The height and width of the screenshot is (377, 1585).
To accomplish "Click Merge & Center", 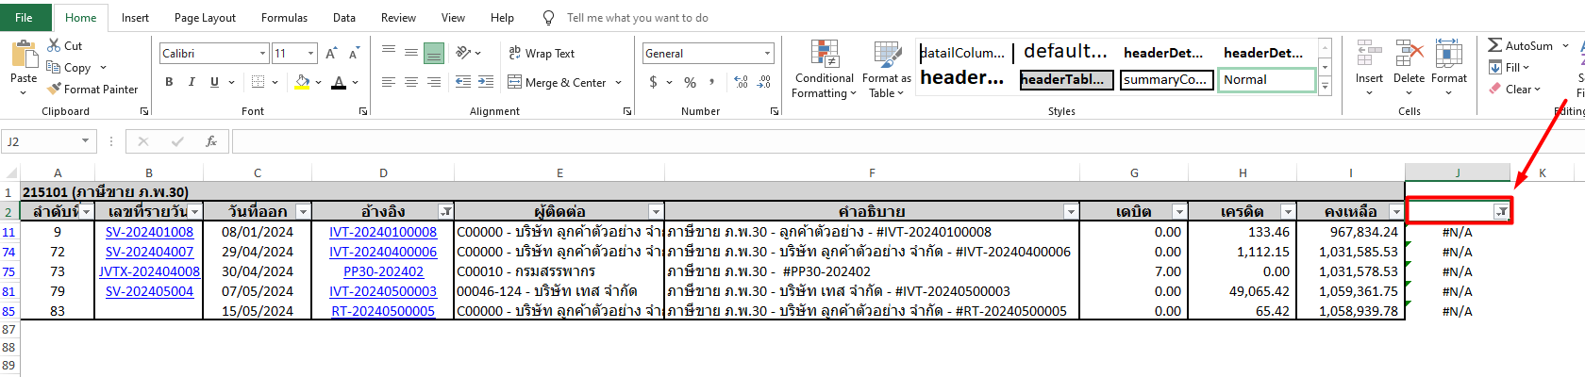I will [x=557, y=82].
